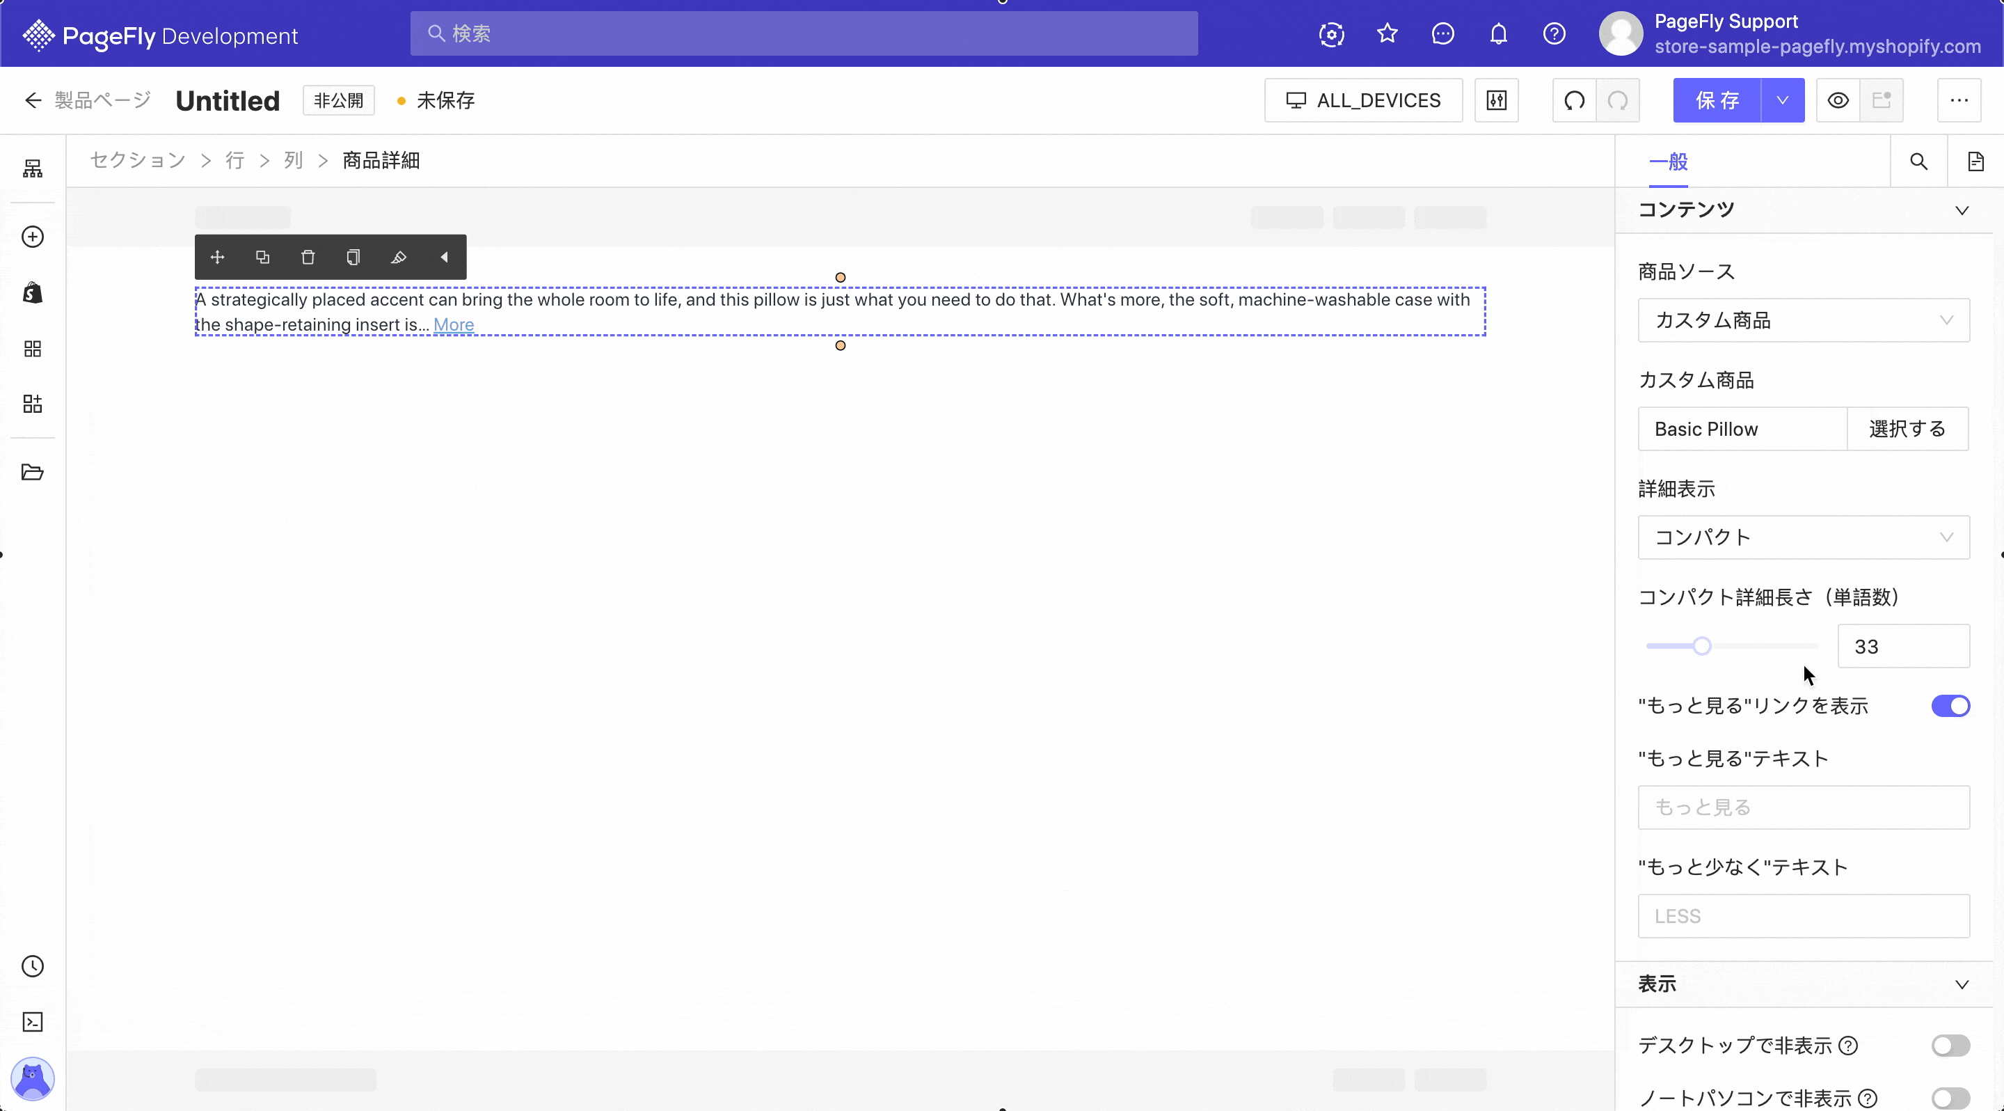Click the style brush icon in element toolbar
This screenshot has height=1111, width=2004.
pos(398,257)
